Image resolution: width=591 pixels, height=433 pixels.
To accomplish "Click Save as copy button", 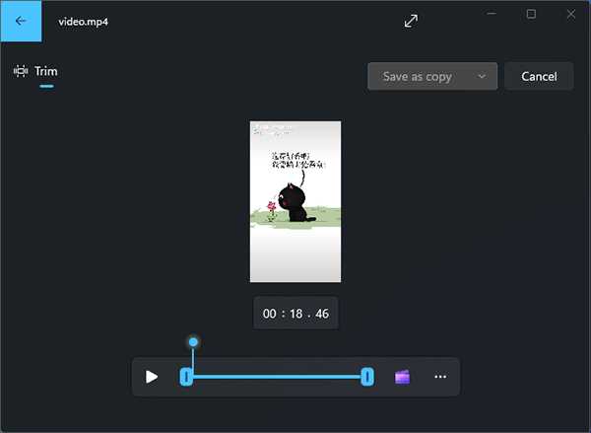I will (x=418, y=77).
